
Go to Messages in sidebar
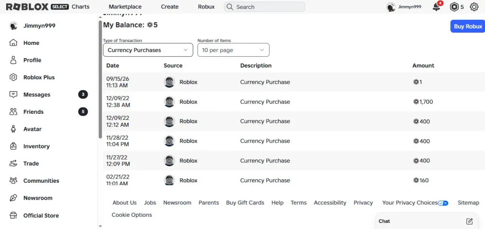(37, 94)
